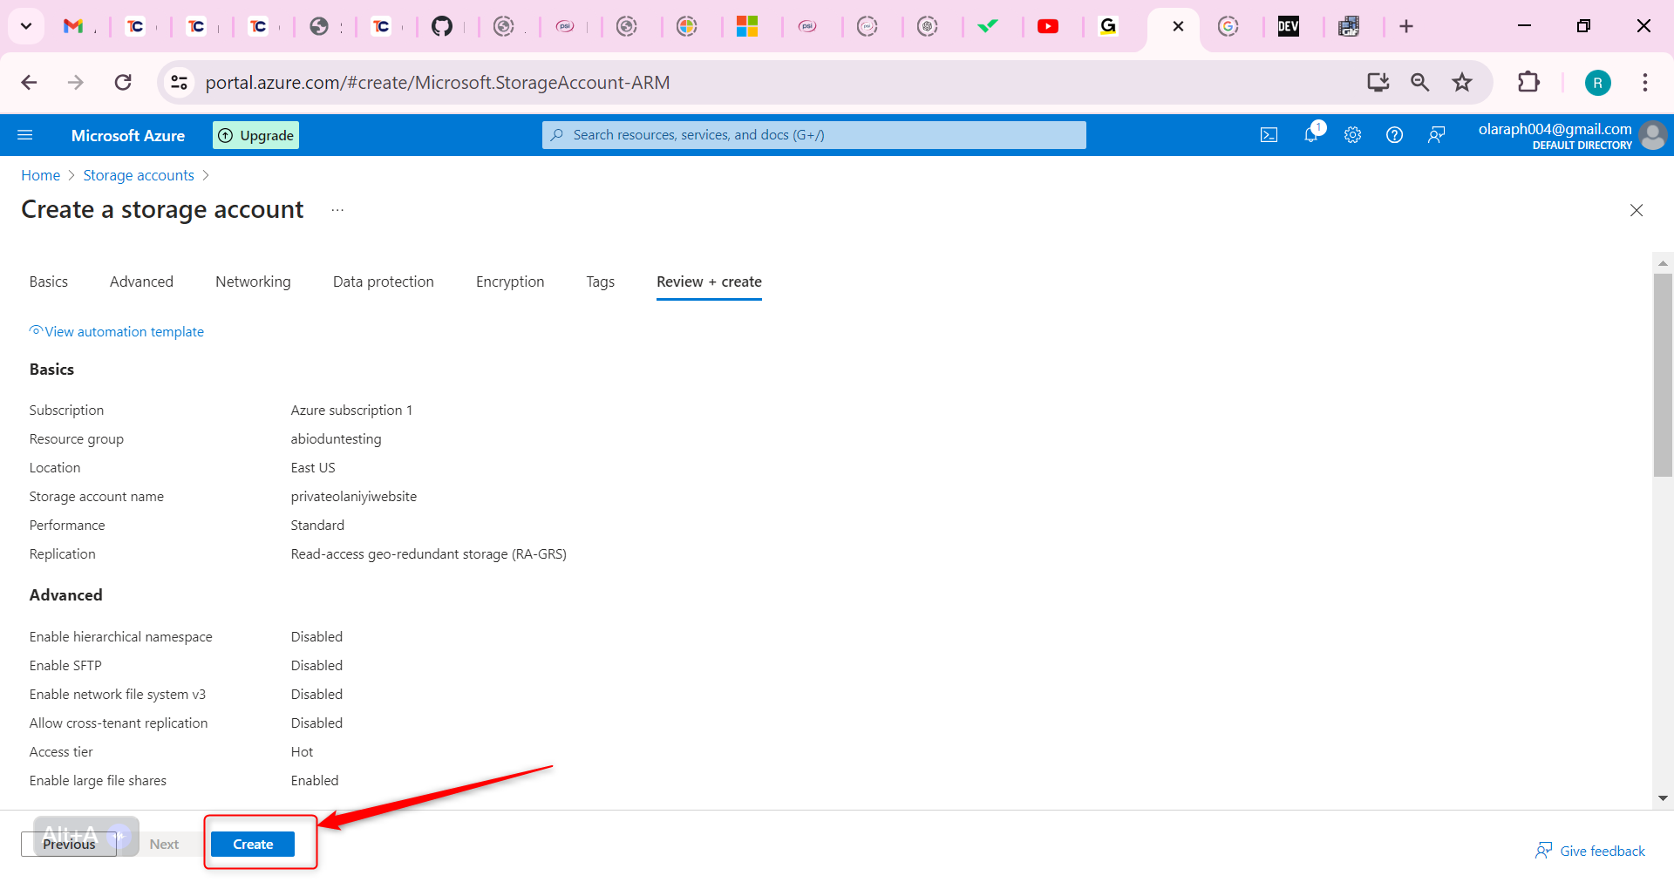Image resolution: width=1674 pixels, height=889 pixels.
Task: Switch to the Encryption tab
Action: pyautogui.click(x=509, y=281)
